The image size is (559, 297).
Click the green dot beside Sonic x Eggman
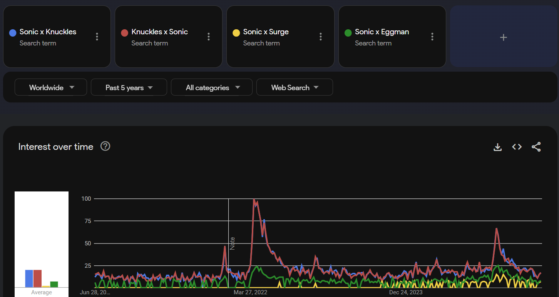[348, 33]
